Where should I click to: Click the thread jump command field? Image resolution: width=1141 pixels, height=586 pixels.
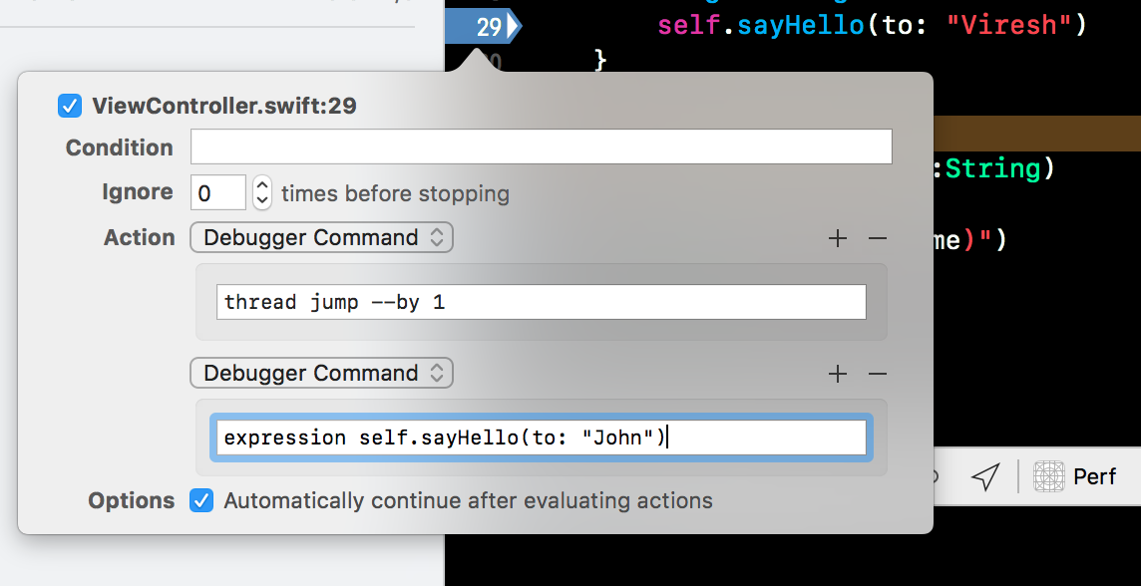point(541,302)
